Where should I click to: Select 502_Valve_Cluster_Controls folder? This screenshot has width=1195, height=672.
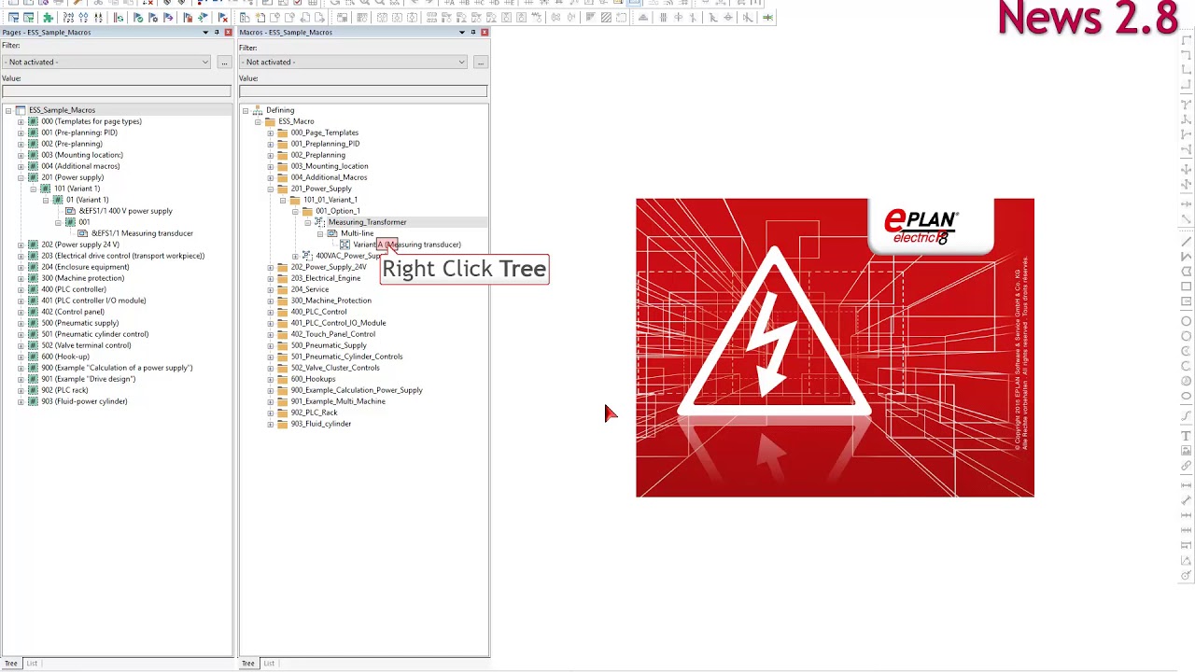pos(335,368)
